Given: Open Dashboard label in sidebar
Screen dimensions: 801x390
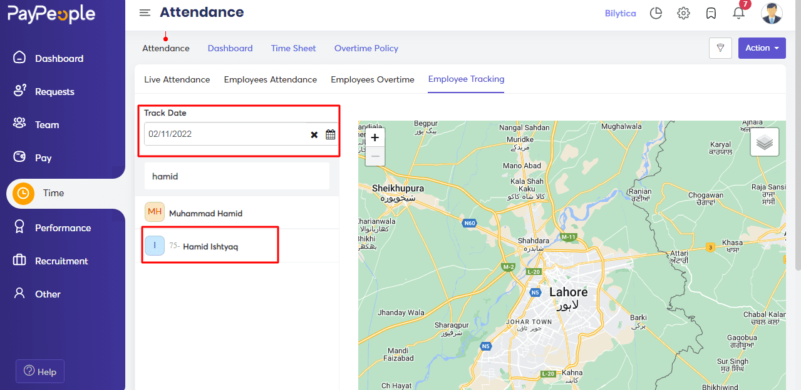Looking at the screenshot, I should point(59,58).
